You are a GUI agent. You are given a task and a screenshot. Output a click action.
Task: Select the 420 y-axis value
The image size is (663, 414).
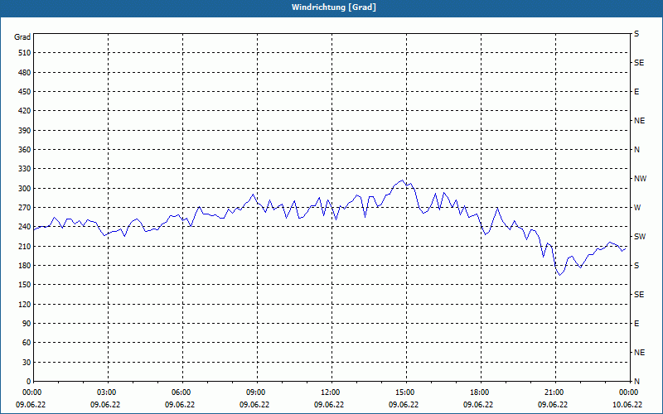point(25,111)
